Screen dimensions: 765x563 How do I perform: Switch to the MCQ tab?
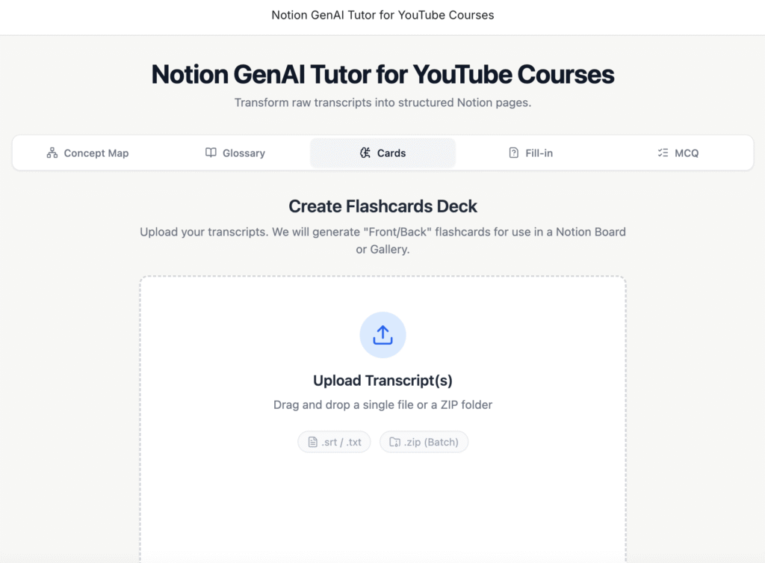click(x=686, y=153)
